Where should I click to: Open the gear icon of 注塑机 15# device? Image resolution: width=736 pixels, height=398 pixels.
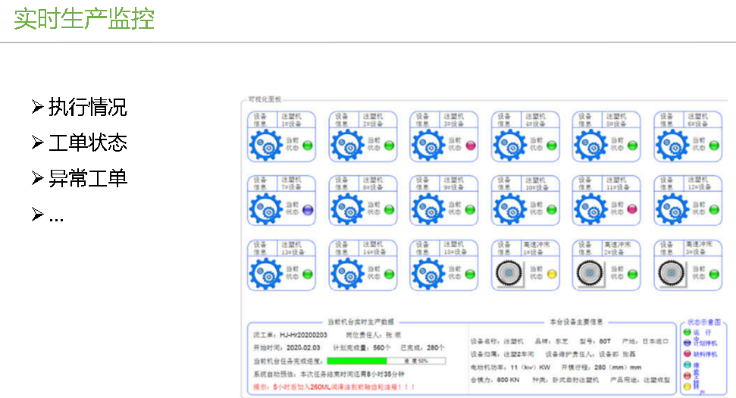point(428,272)
